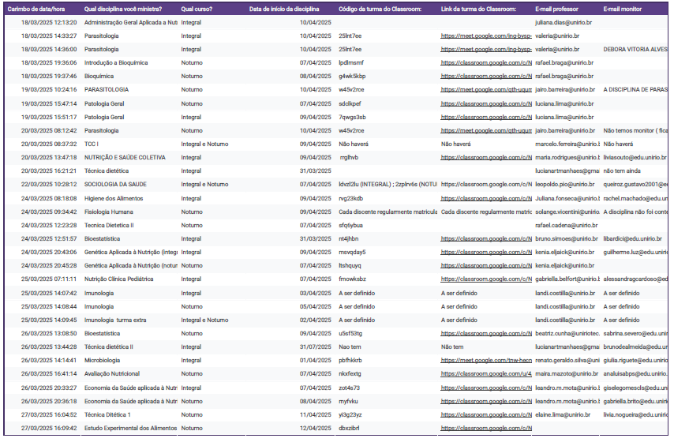Select the "Data de início da disciplina" header

coord(284,9)
